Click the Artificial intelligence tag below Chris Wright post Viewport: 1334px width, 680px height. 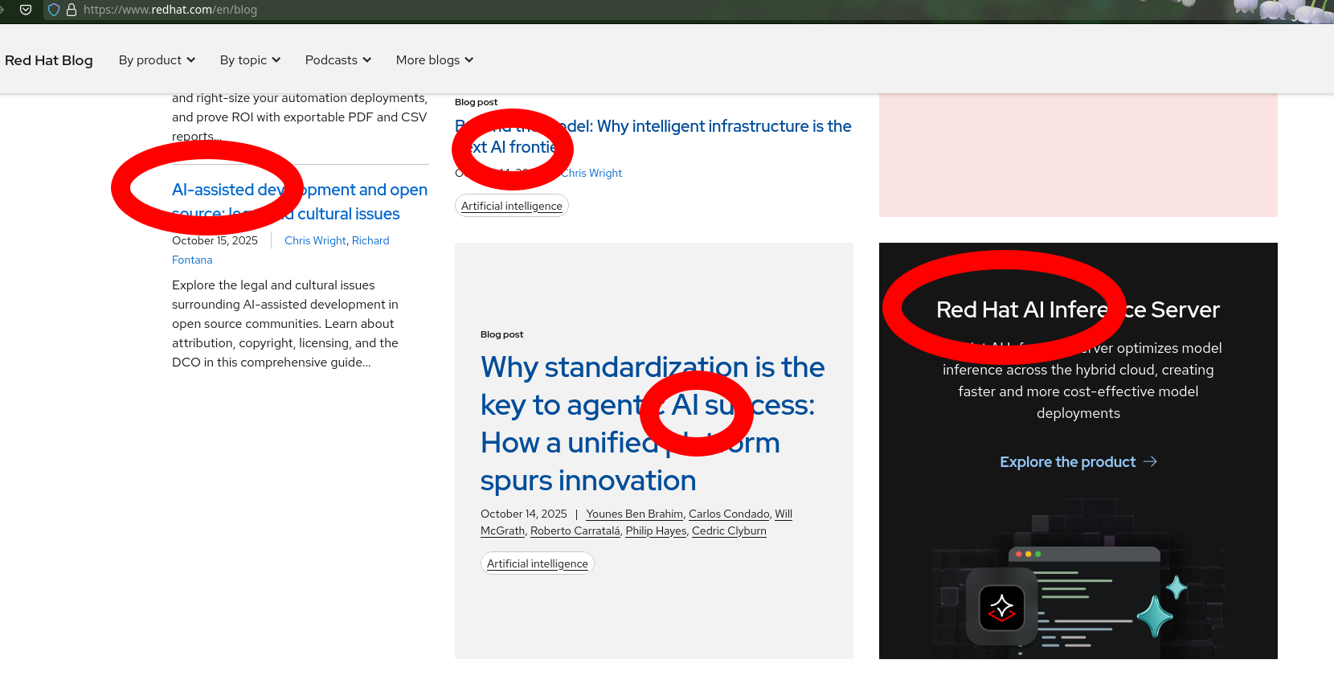[x=511, y=206]
